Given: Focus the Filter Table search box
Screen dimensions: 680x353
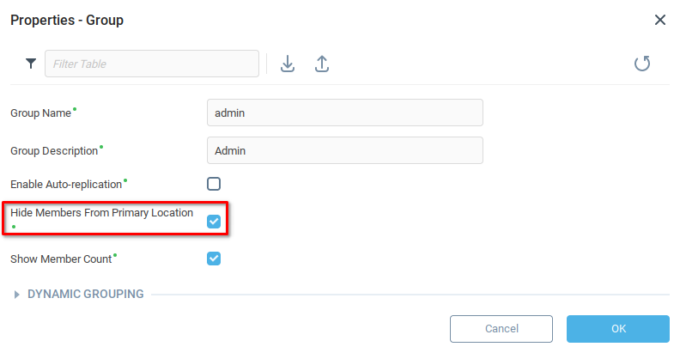Looking at the screenshot, I should pos(152,64).
